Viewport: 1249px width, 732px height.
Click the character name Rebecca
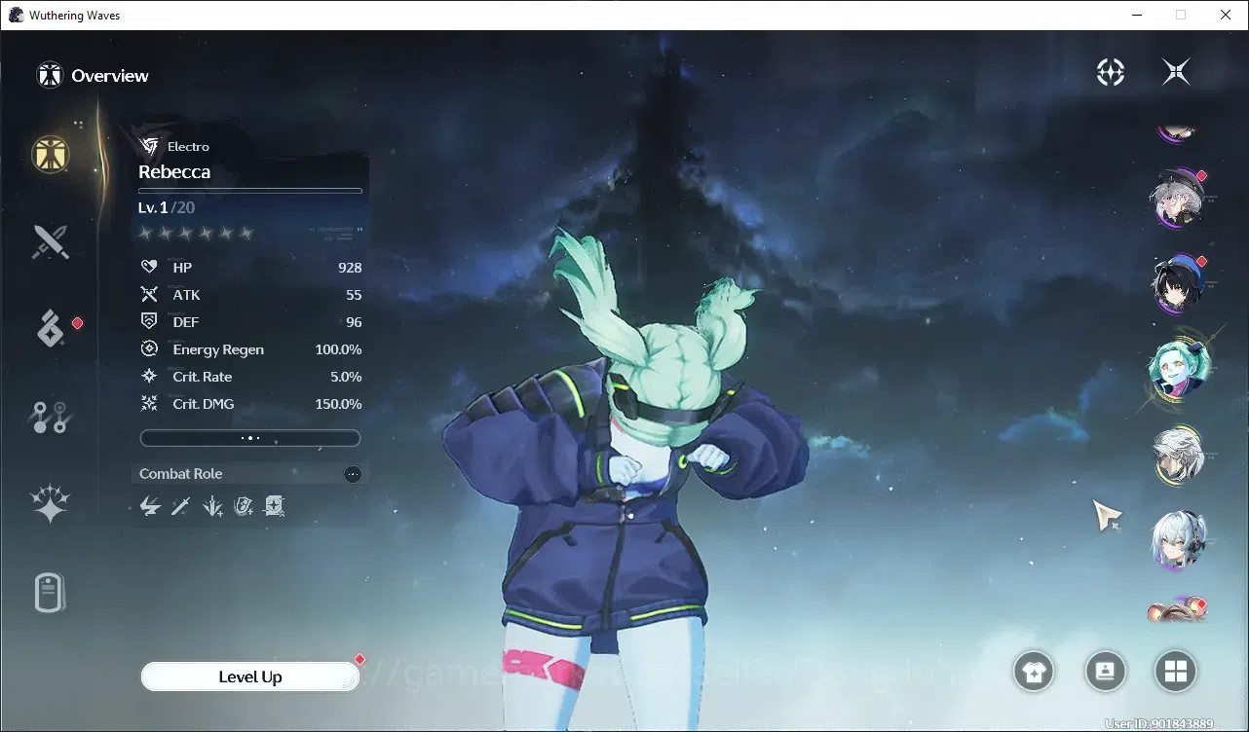click(x=174, y=171)
